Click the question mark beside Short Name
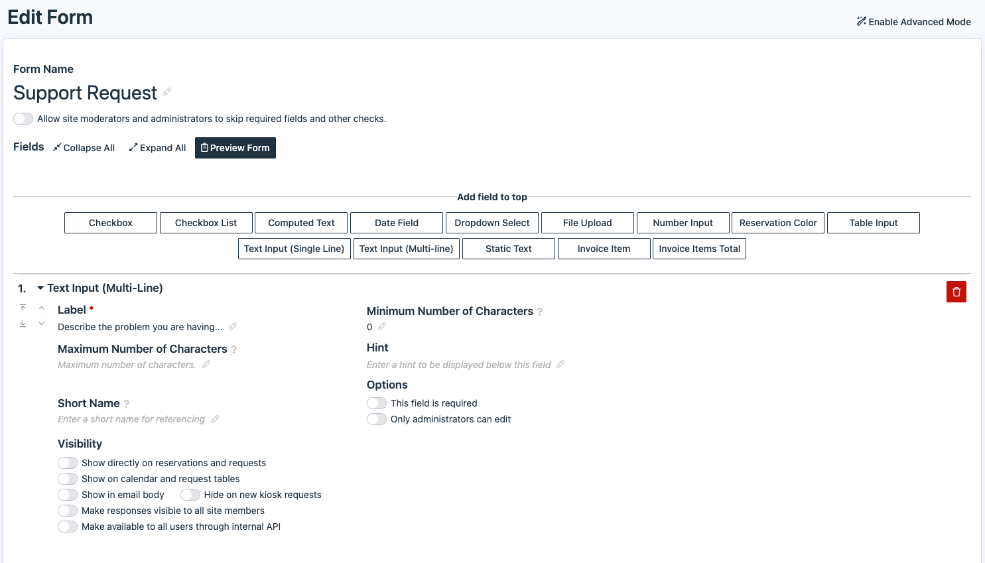985x563 pixels. click(x=127, y=404)
